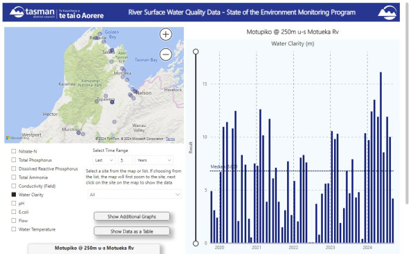Zoom in on the map with plus icon
Screen dimensions: 415x254
point(166,35)
